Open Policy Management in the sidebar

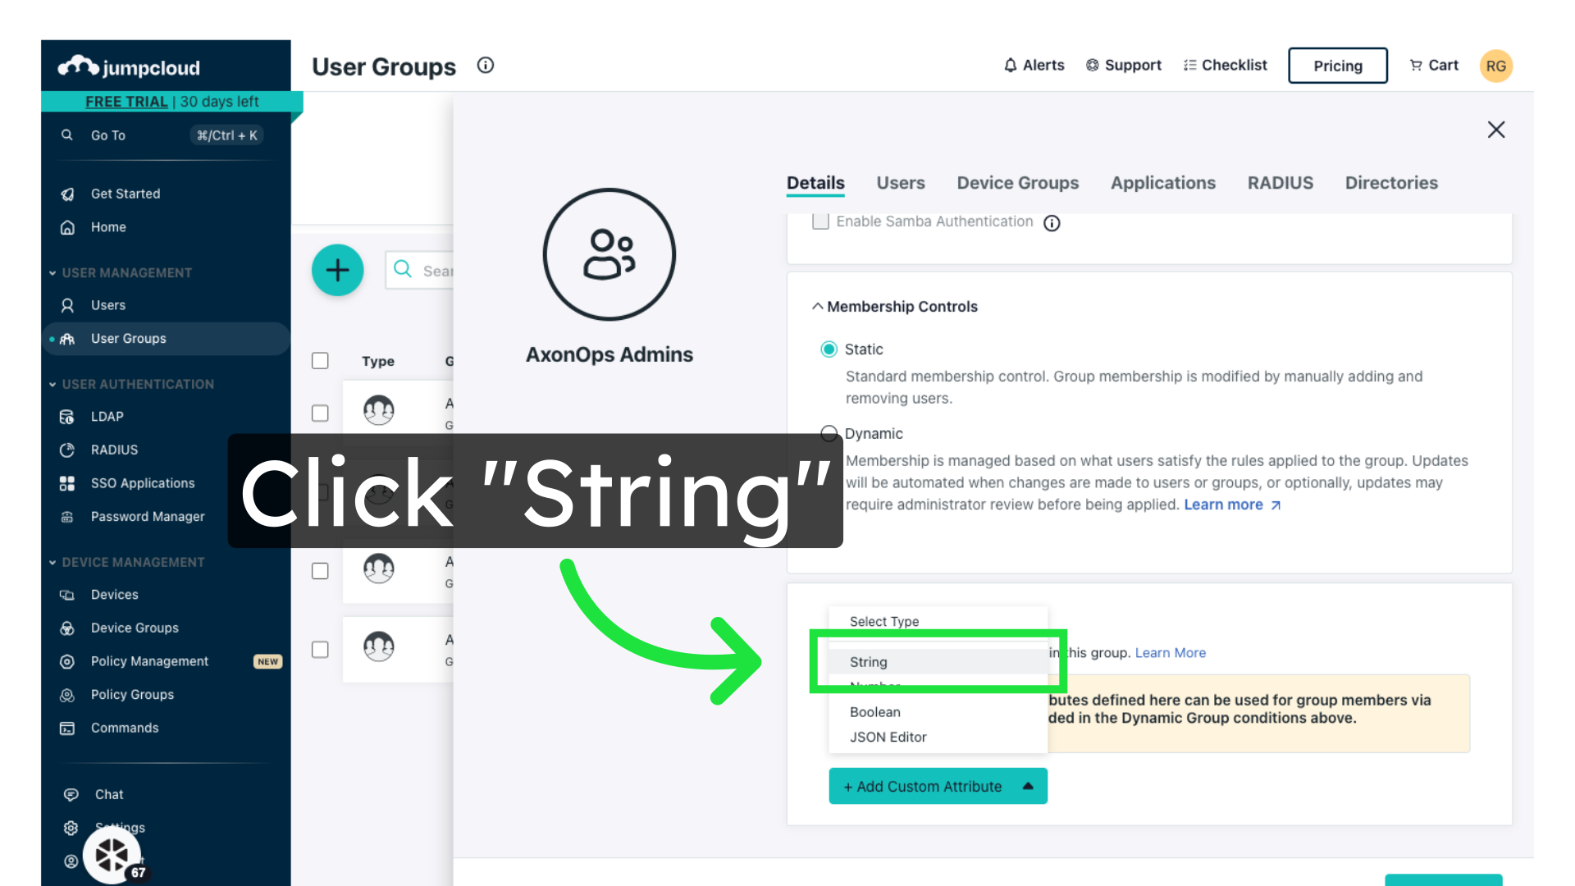pyautogui.click(x=149, y=661)
